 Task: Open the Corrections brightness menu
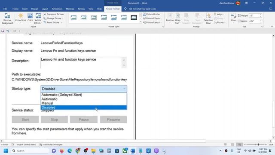click(x=21, y=18)
